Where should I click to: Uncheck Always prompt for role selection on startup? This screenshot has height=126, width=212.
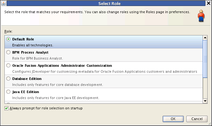click(x=6, y=108)
